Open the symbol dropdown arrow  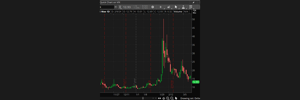[116, 7]
